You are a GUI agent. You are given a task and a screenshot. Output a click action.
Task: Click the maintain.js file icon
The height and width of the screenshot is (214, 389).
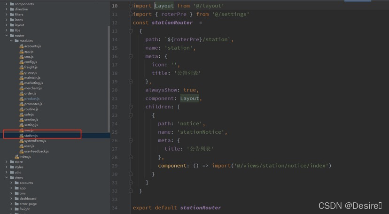click(x=22, y=77)
